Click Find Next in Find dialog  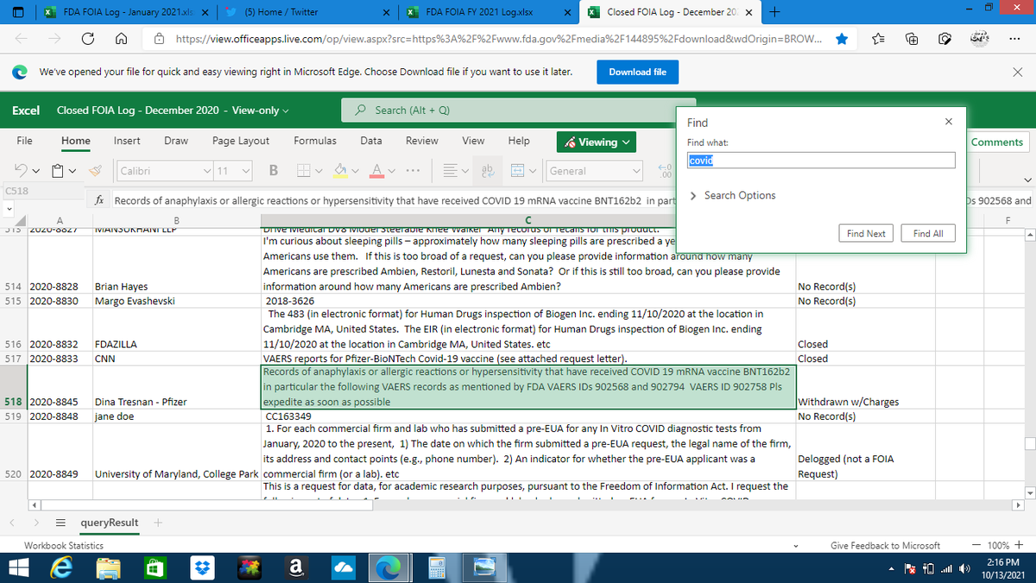(x=866, y=233)
